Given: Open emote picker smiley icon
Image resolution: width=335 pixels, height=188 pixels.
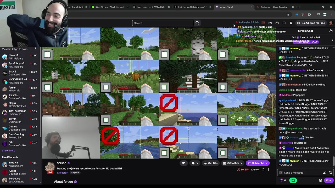Looking at the screenshot, I should pos(330,173).
